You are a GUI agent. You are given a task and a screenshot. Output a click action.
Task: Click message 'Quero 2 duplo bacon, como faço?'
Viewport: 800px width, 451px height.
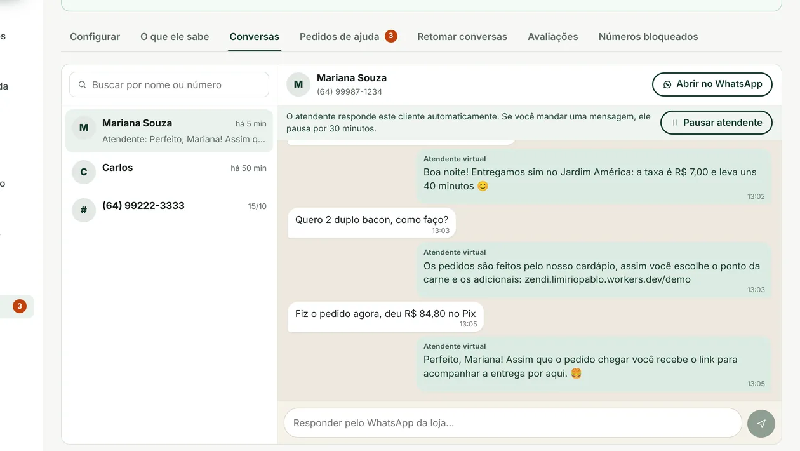tap(372, 223)
